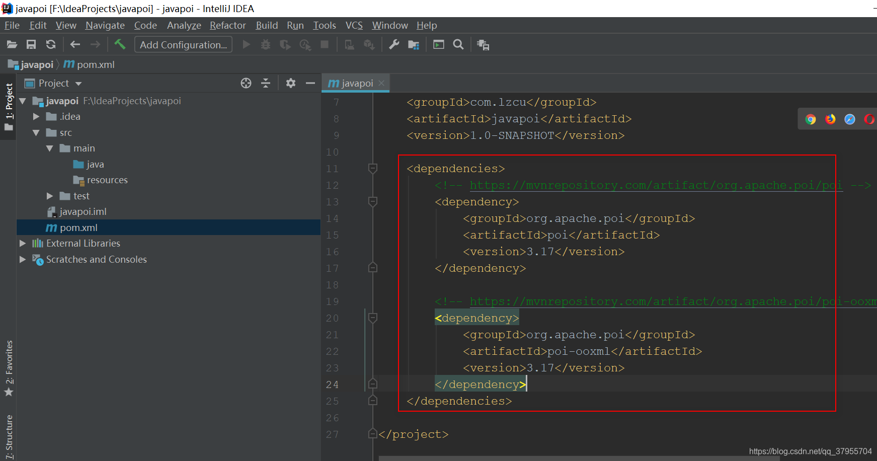This screenshot has width=877, height=461.
Task: Expand External Libraries node
Action: coord(23,243)
